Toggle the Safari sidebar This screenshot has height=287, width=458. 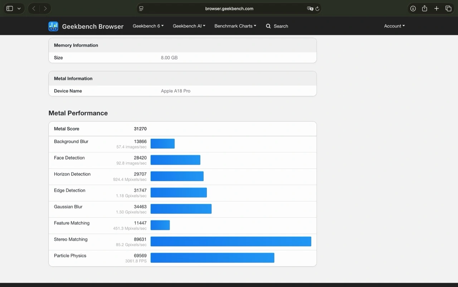pos(10,9)
